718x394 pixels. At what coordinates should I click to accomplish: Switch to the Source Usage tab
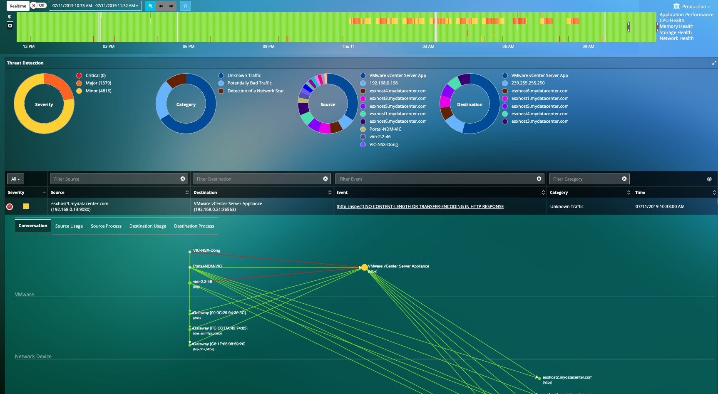pyautogui.click(x=69, y=226)
